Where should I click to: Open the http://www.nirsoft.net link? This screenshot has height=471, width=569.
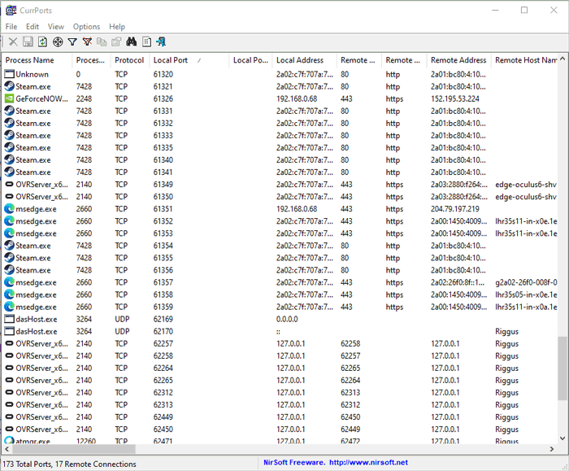coord(368,462)
